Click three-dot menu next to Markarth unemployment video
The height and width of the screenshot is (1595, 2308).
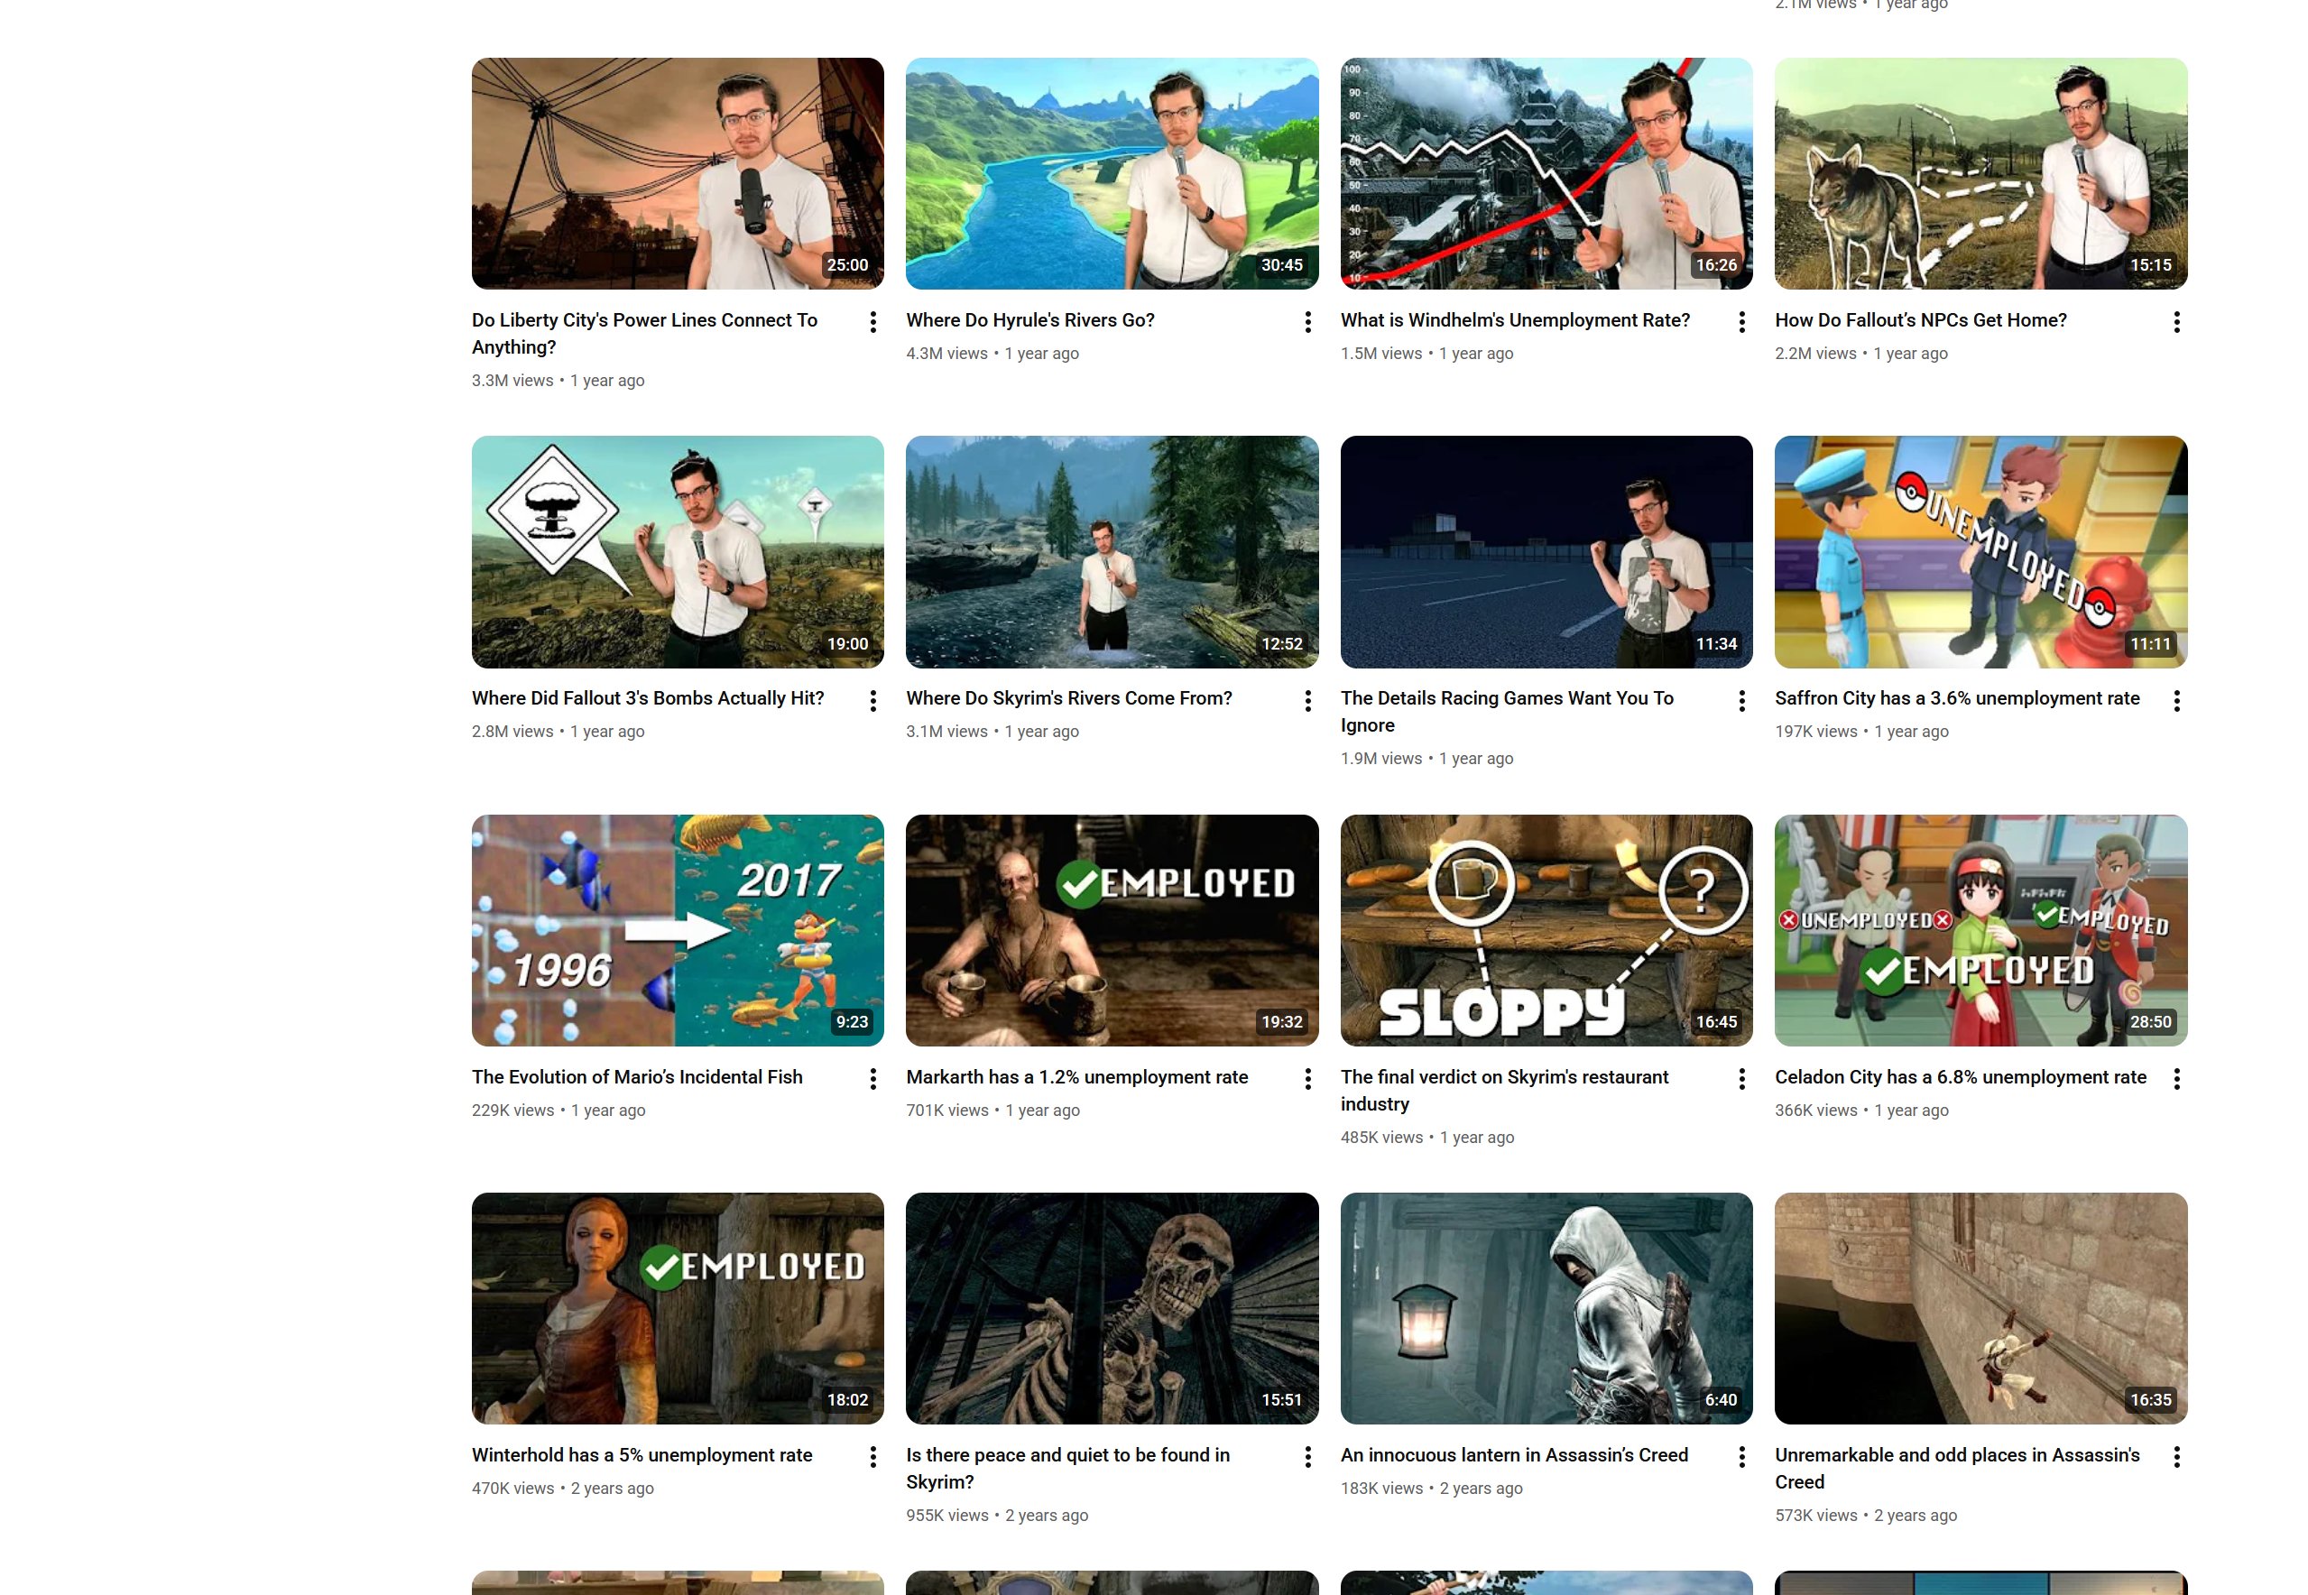(x=1307, y=1078)
